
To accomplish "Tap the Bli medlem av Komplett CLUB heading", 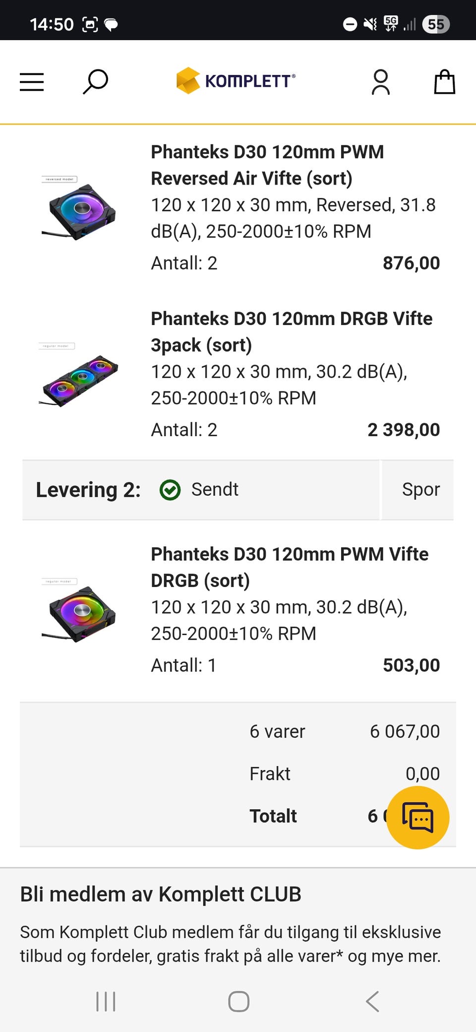I will tap(161, 894).
